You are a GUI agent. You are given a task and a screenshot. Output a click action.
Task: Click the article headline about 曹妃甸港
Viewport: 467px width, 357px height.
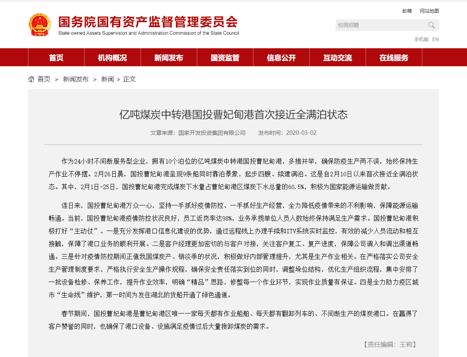point(234,115)
